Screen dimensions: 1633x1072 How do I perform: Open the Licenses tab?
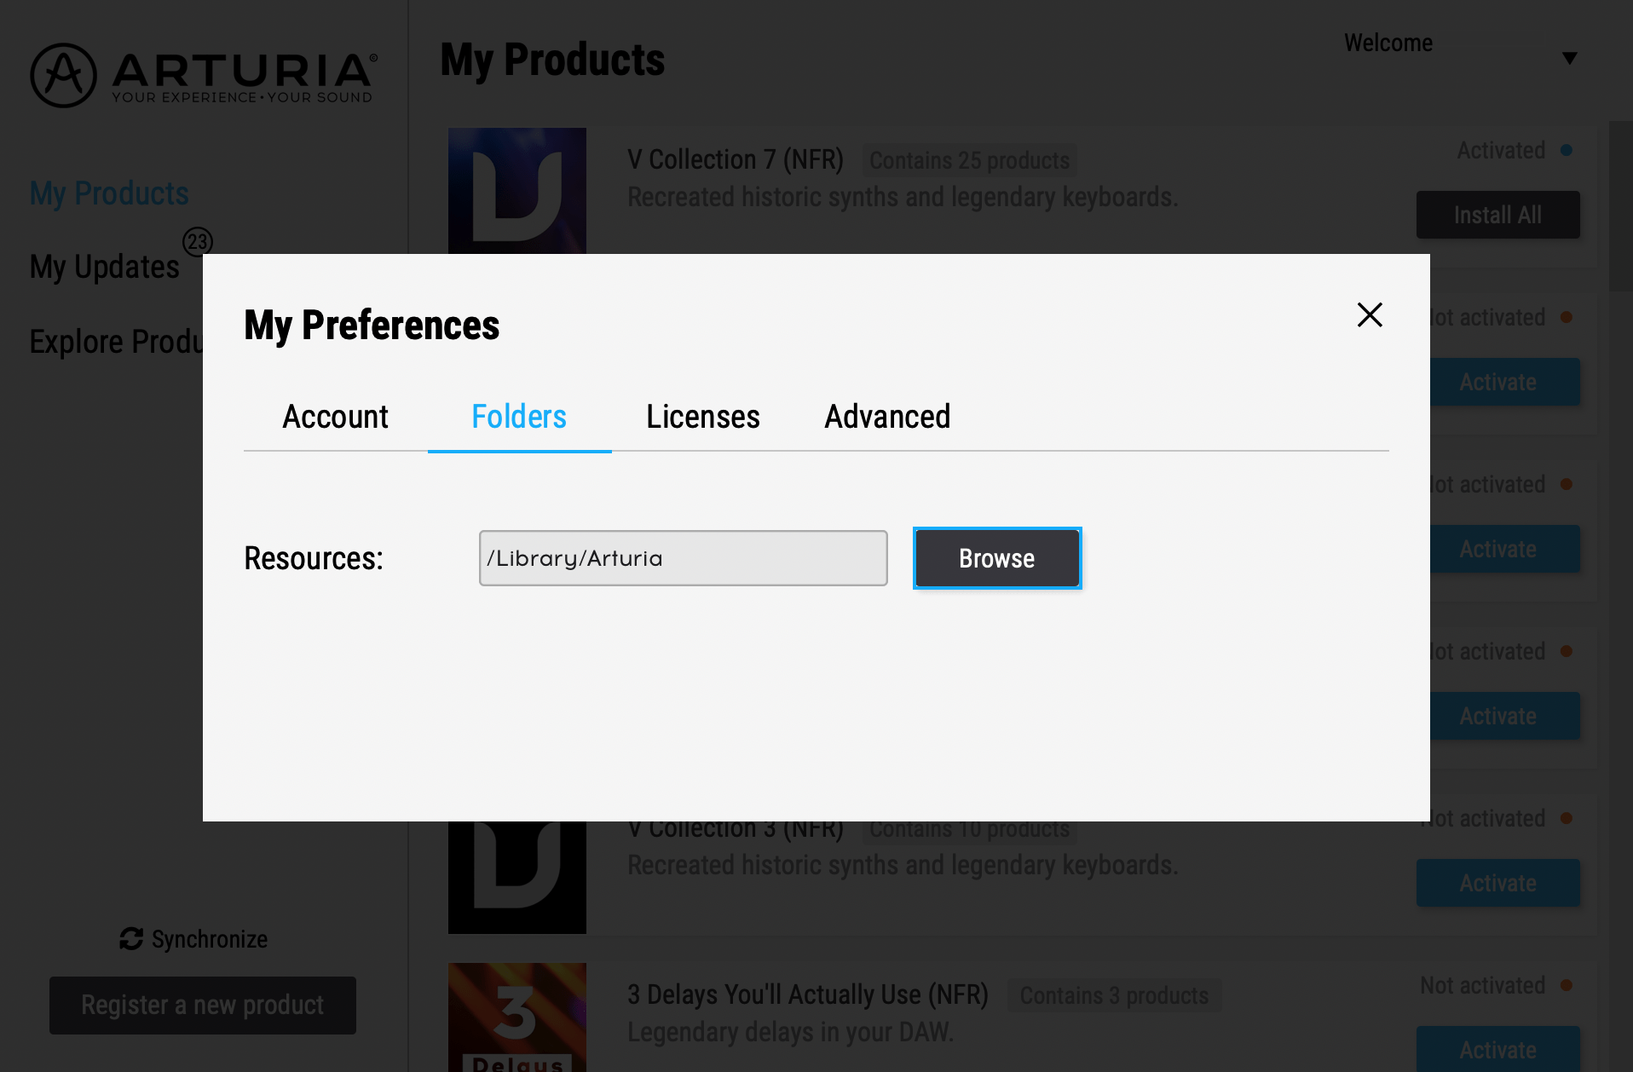pyautogui.click(x=703, y=417)
